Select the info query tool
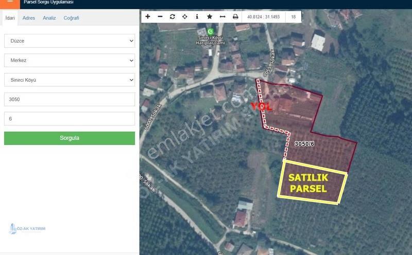The image size is (412, 255). pos(197,16)
